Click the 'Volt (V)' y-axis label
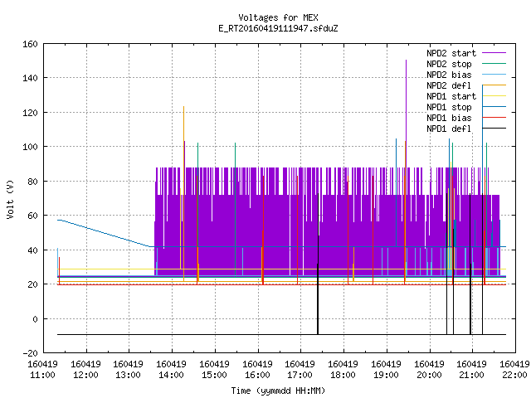531x398 pixels. click(10, 200)
